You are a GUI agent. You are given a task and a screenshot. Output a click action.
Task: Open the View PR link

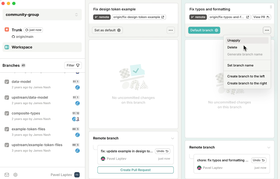coord(261,17)
